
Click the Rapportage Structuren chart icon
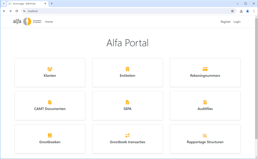pyautogui.click(x=205, y=135)
